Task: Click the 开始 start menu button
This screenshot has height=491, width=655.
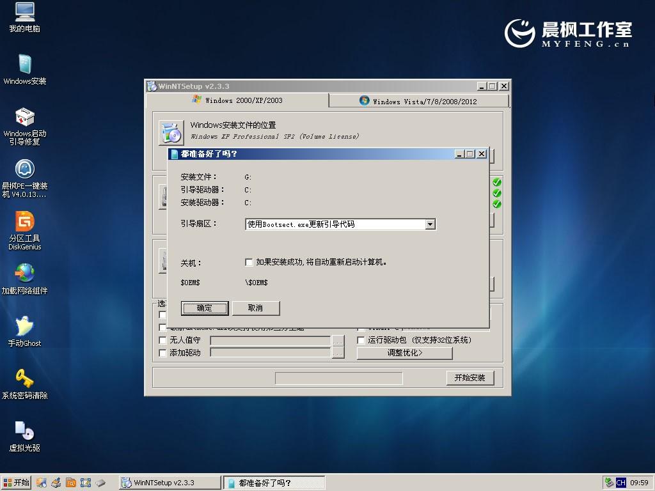Action: coord(17,483)
